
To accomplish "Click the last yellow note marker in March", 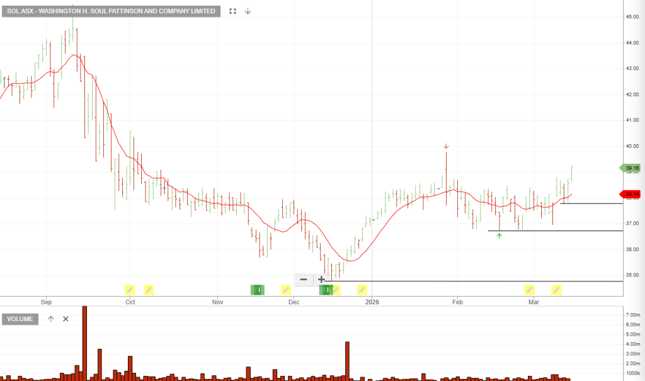I will (x=557, y=290).
